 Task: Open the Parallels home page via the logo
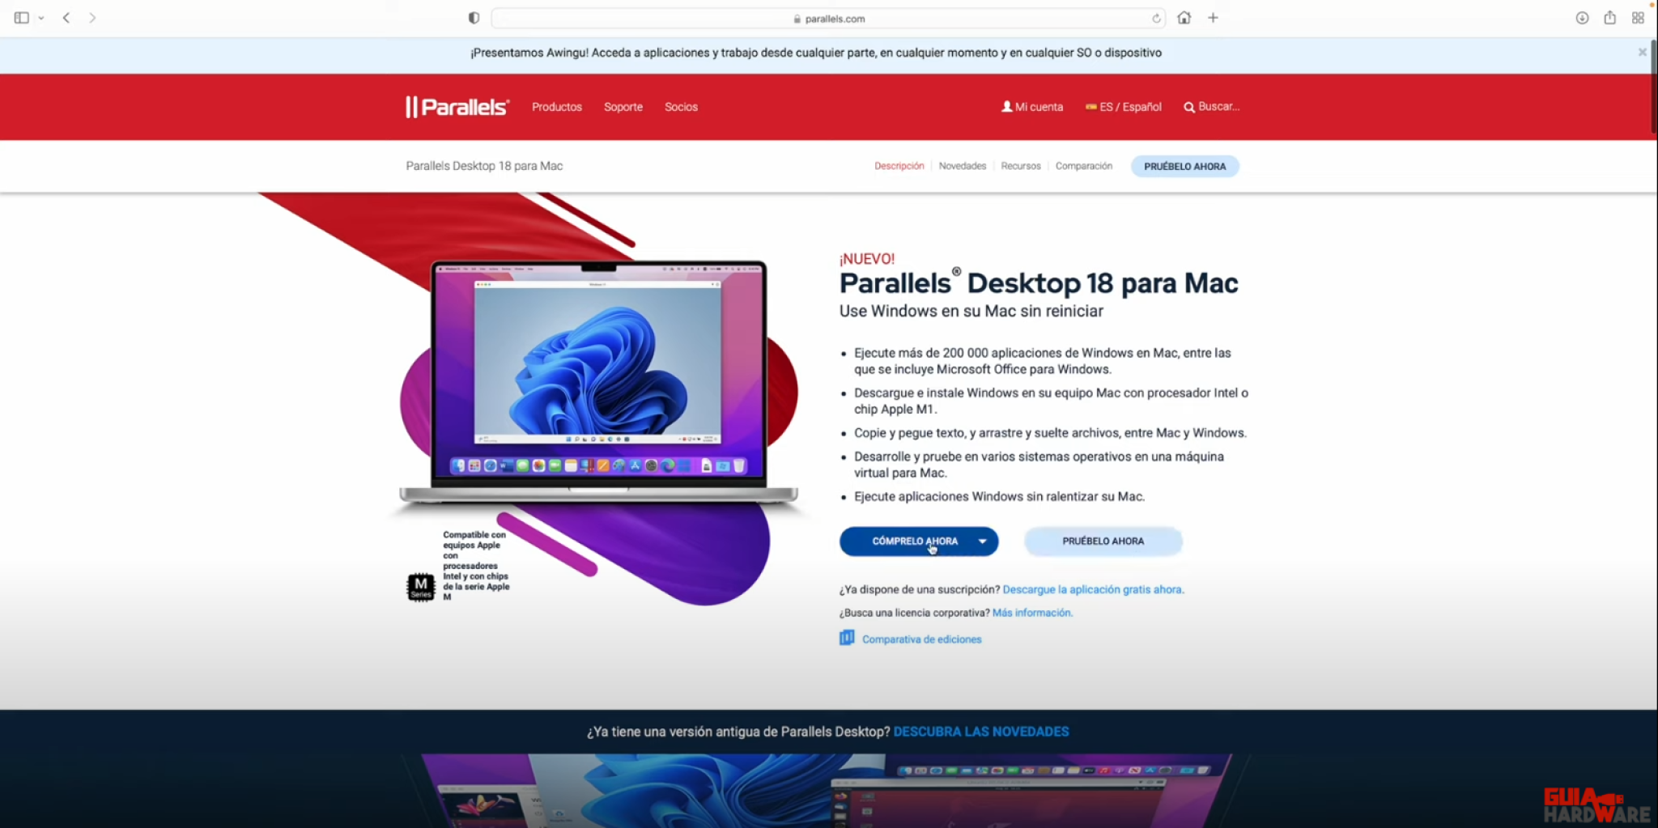click(456, 106)
